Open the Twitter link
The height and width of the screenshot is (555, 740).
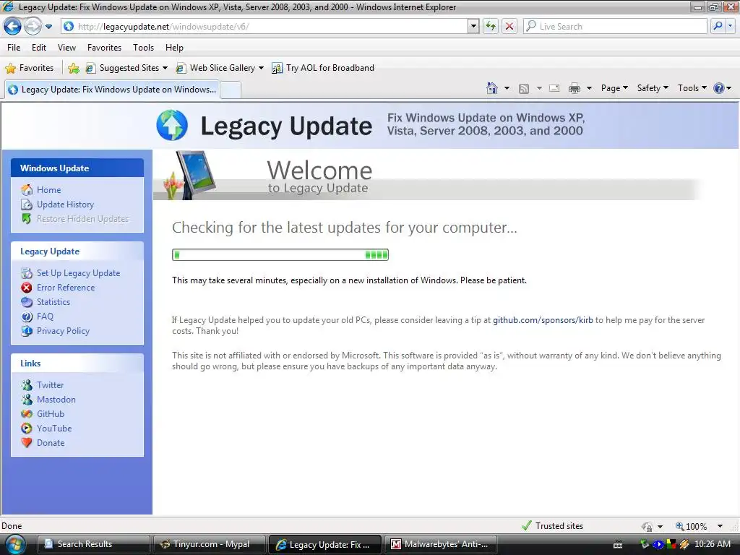coord(50,385)
